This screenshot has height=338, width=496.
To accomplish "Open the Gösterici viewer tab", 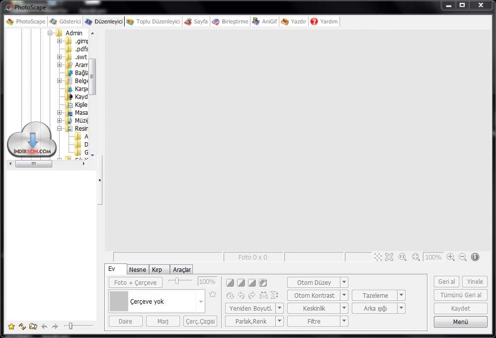I will click(66, 21).
